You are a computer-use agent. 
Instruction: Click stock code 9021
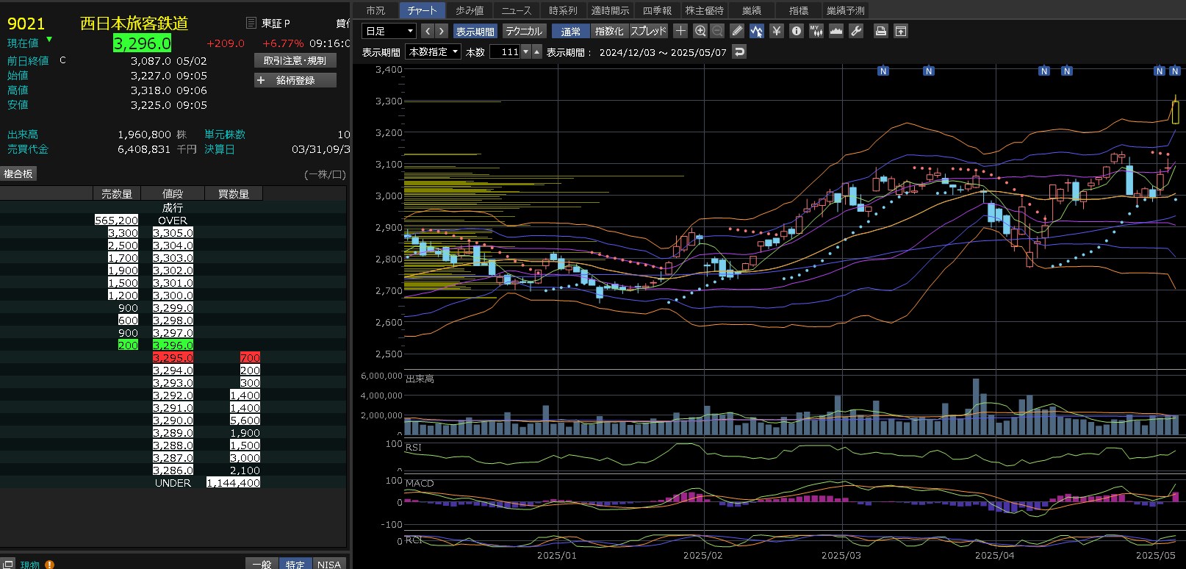pyautogui.click(x=26, y=24)
